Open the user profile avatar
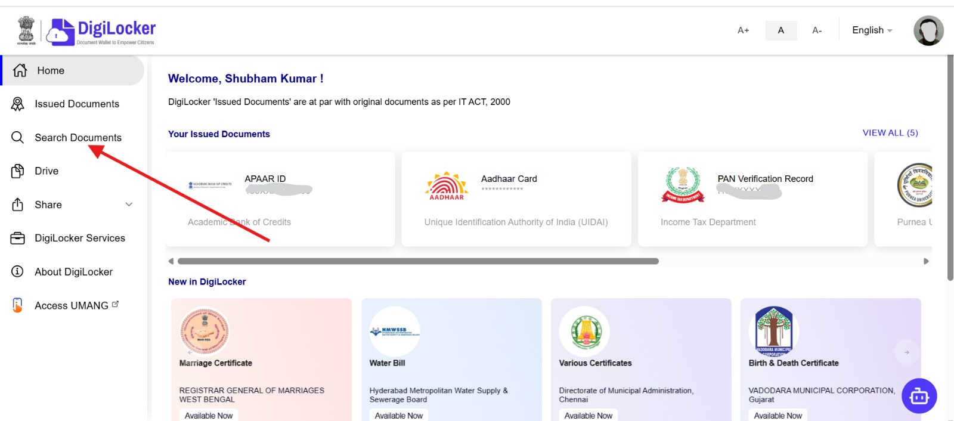Screen dimensions: 954x421 point(928,30)
